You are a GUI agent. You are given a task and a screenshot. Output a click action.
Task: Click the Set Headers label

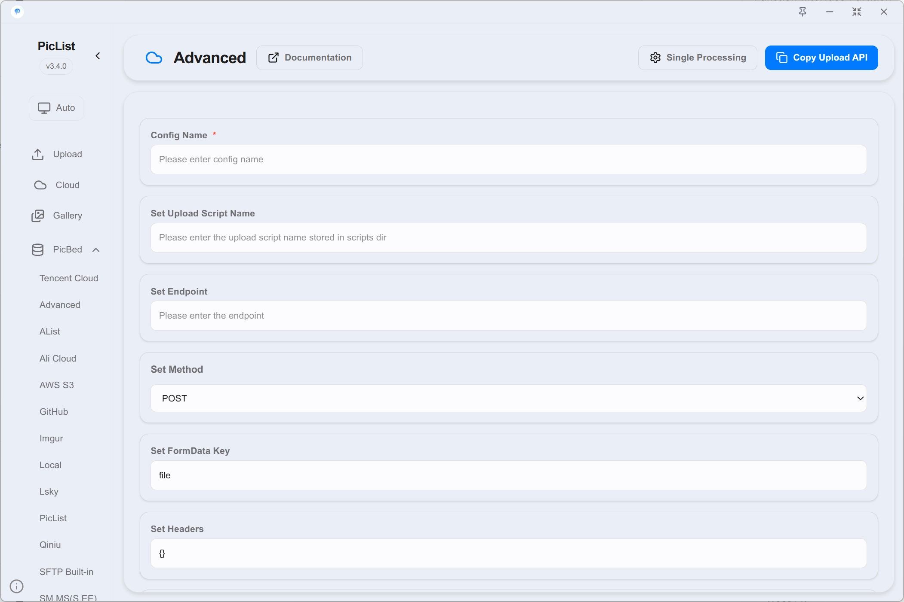point(177,529)
